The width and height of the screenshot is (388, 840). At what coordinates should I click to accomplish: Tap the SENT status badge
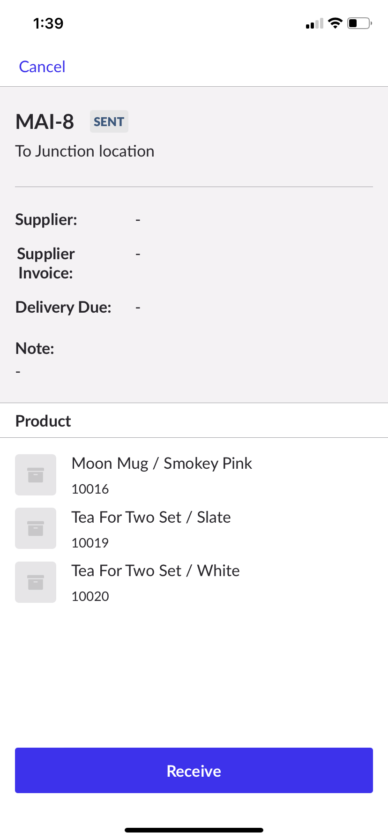pyautogui.click(x=109, y=122)
